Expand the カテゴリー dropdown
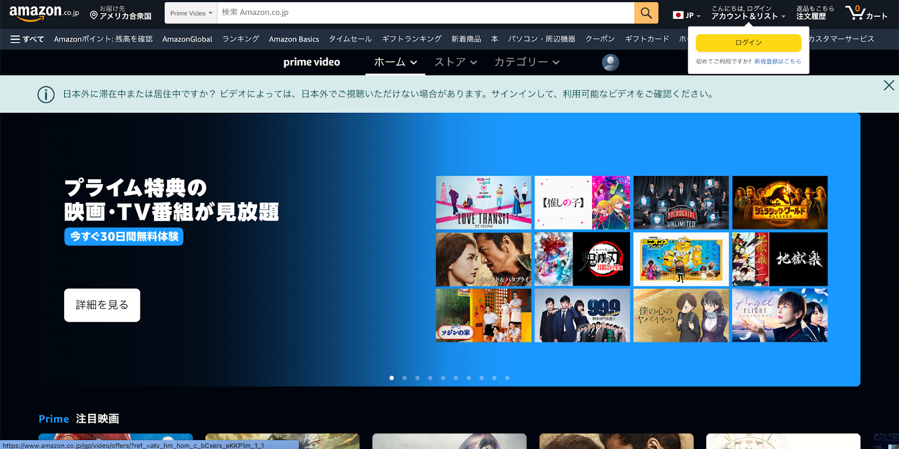Image resolution: width=899 pixels, height=449 pixels. (526, 62)
